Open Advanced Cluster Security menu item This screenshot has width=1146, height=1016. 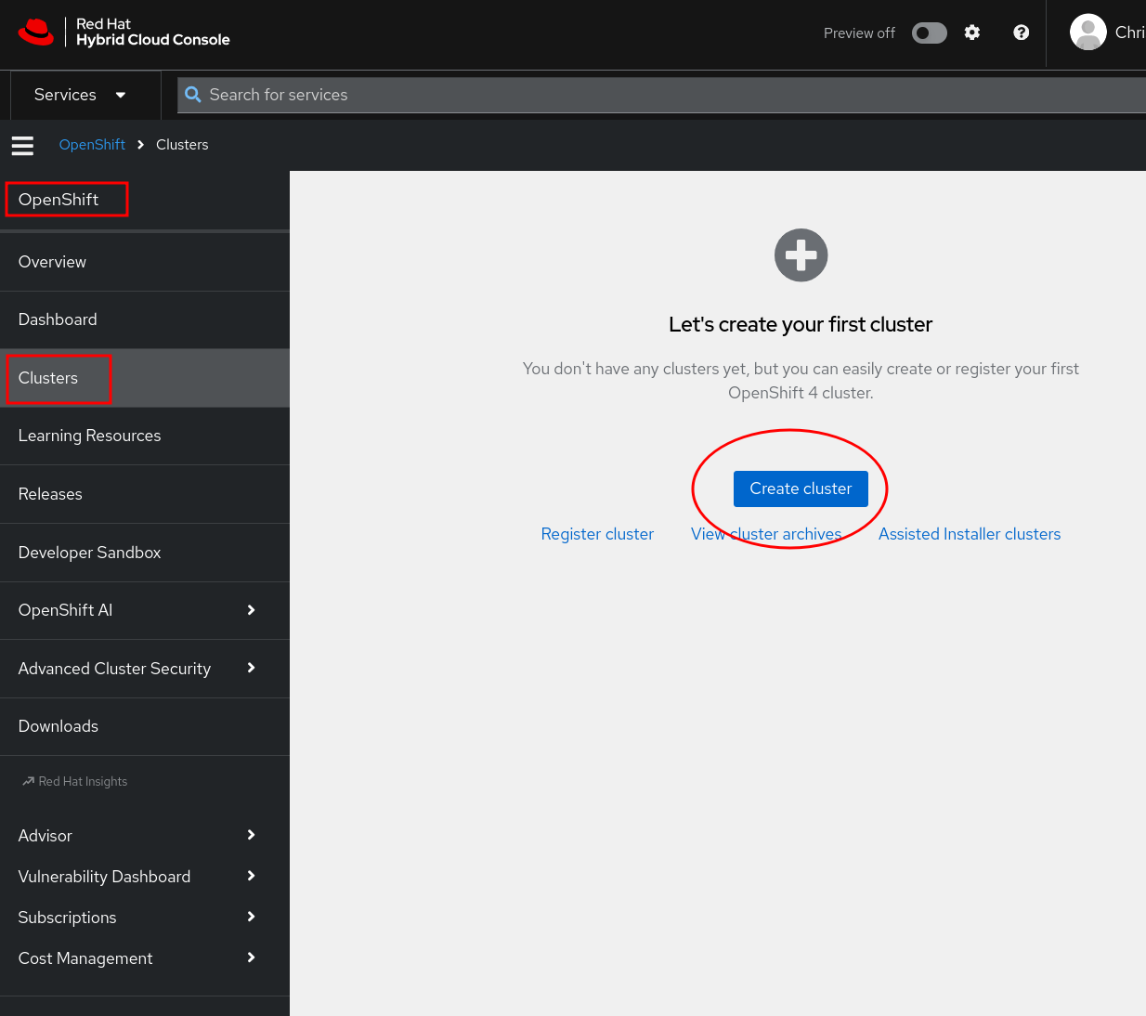click(x=145, y=669)
